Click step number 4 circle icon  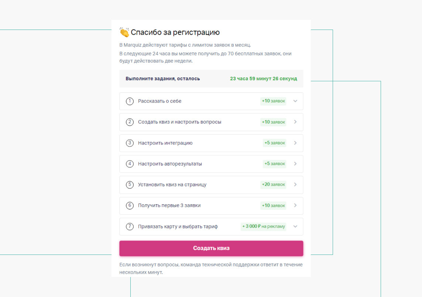coord(130,164)
